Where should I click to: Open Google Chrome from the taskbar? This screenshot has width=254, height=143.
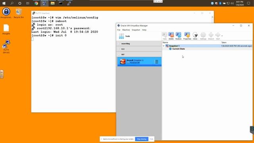[36, 3]
